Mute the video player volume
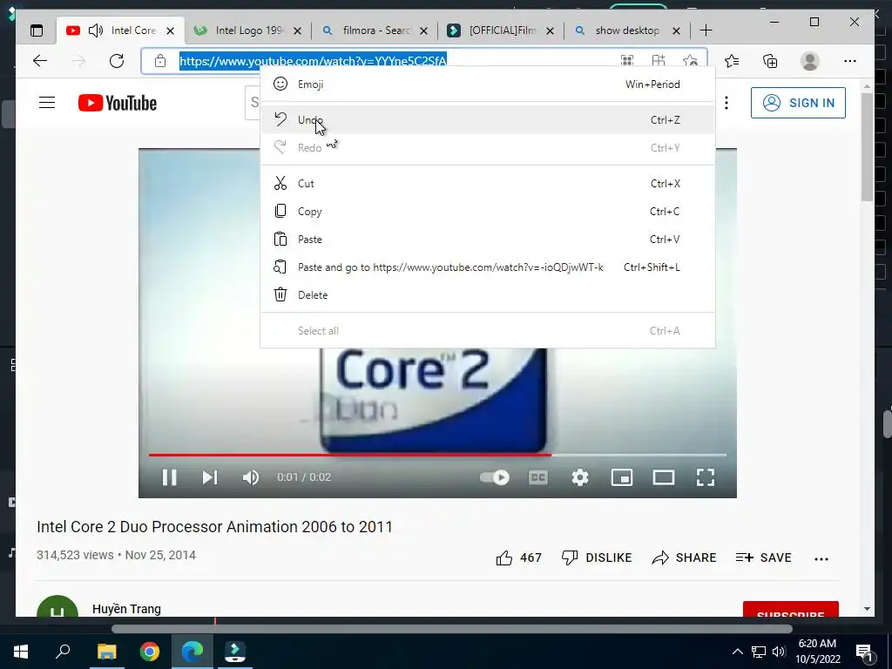Viewport: 892px width, 669px height. 251,477
